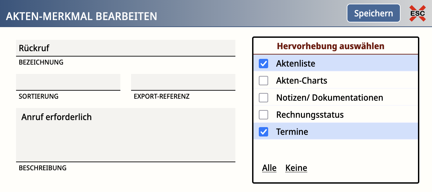Click the Akten-Charts row label
Image resolution: width=432 pixels, height=192 pixels.
pyautogui.click(x=302, y=81)
